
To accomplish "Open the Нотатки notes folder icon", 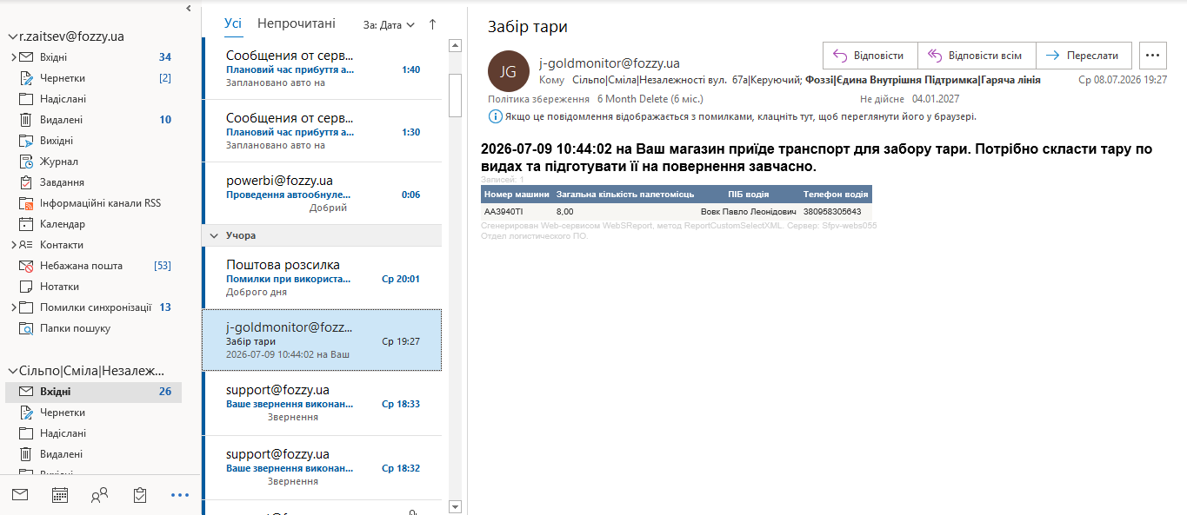I will tap(26, 287).
